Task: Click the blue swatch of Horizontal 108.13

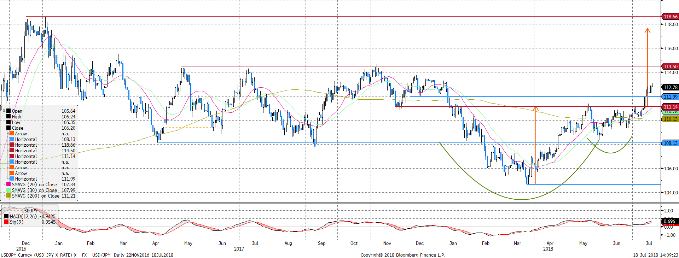Action: point(12,139)
